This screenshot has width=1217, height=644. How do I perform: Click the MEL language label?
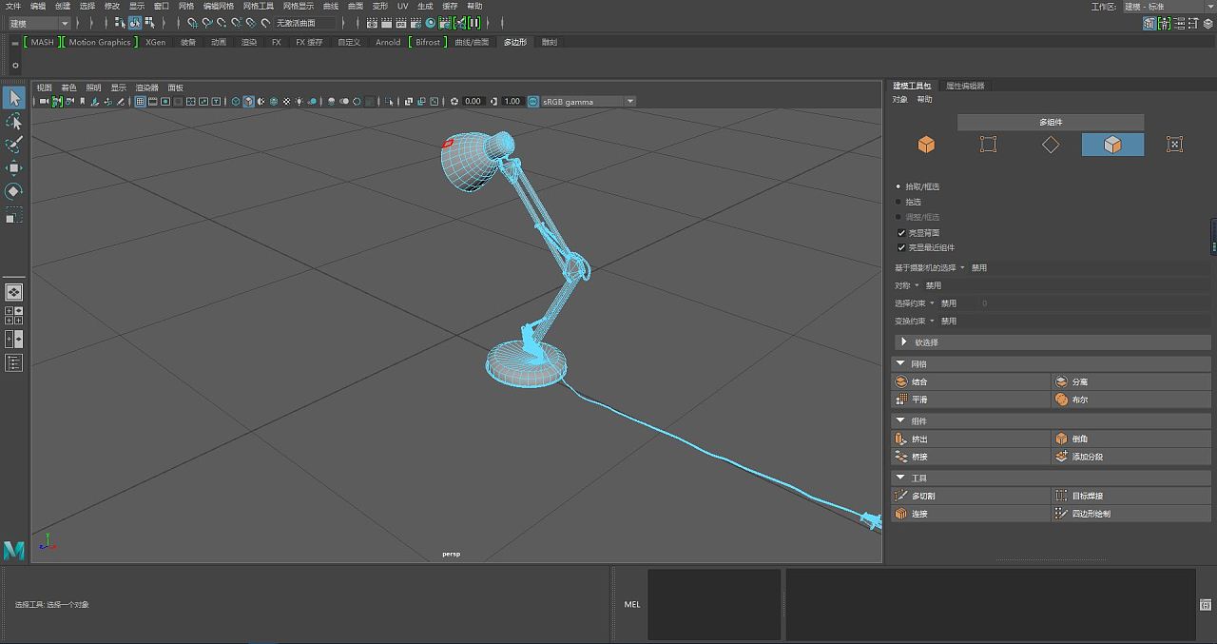[632, 604]
